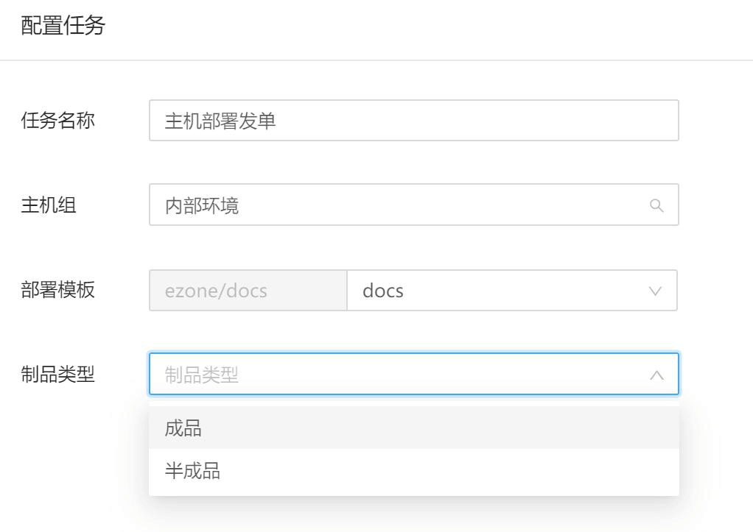Click the 制品类型 form label on the left
This screenshot has width=753, height=532.
[x=57, y=375]
